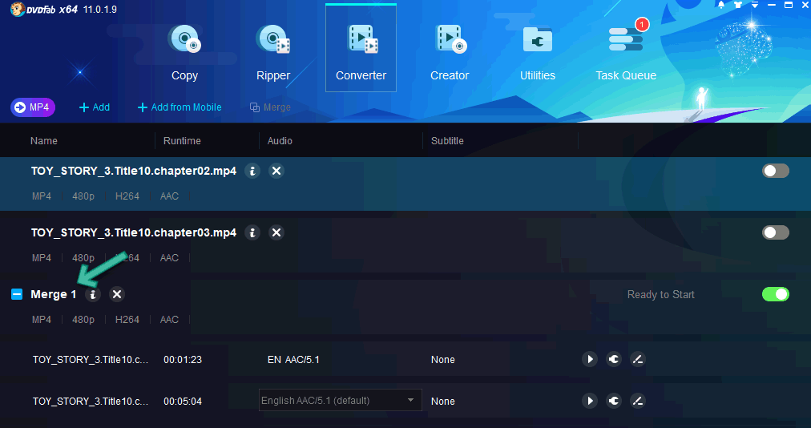Open advanced settings for 00:01:23 clip
The height and width of the screenshot is (428, 811).
click(x=614, y=359)
